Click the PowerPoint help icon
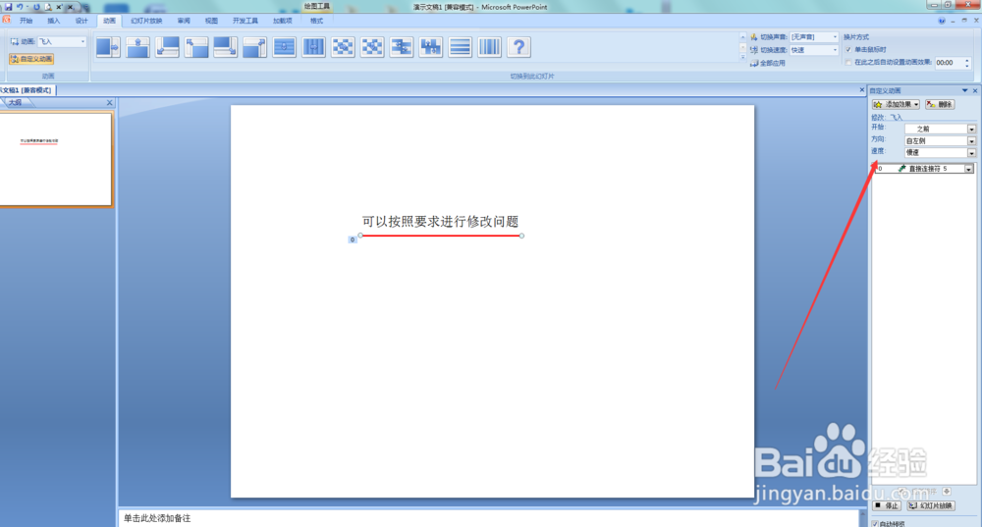Image resolution: width=982 pixels, height=527 pixels. [942, 21]
